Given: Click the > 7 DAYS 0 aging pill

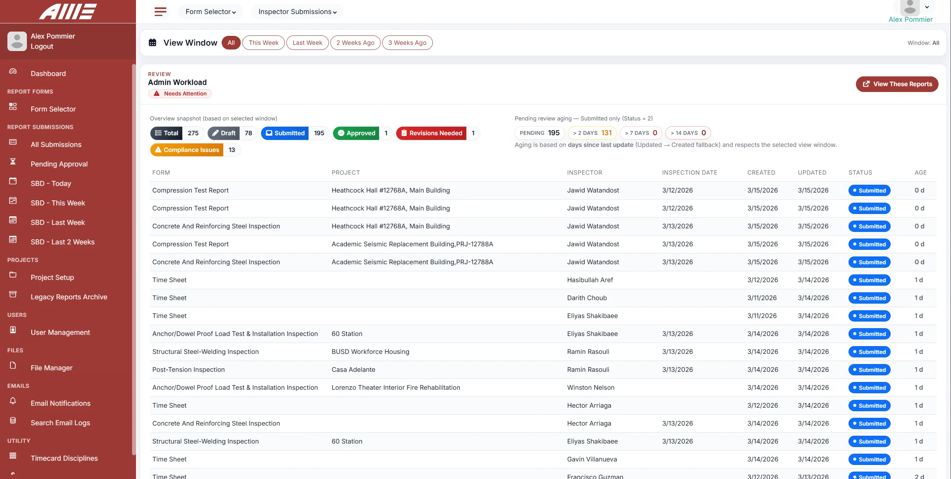Looking at the screenshot, I should click(x=641, y=133).
